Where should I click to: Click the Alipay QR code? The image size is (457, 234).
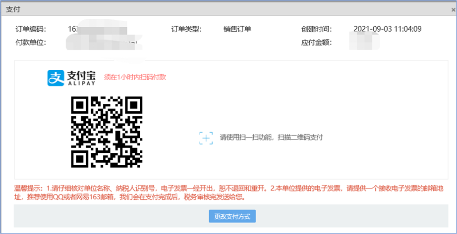click(x=107, y=132)
